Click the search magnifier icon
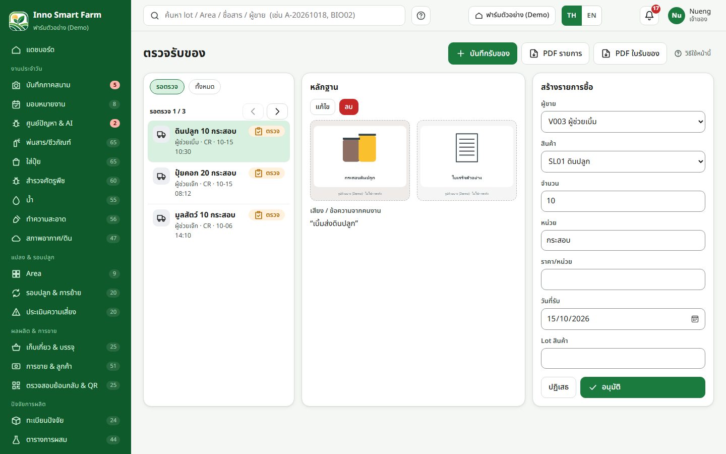 tap(155, 16)
